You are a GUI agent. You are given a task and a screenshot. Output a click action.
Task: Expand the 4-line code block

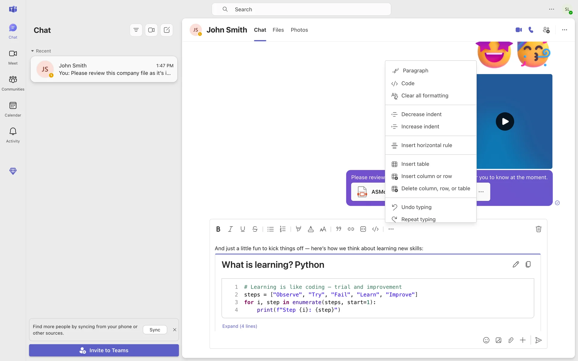[x=240, y=326]
